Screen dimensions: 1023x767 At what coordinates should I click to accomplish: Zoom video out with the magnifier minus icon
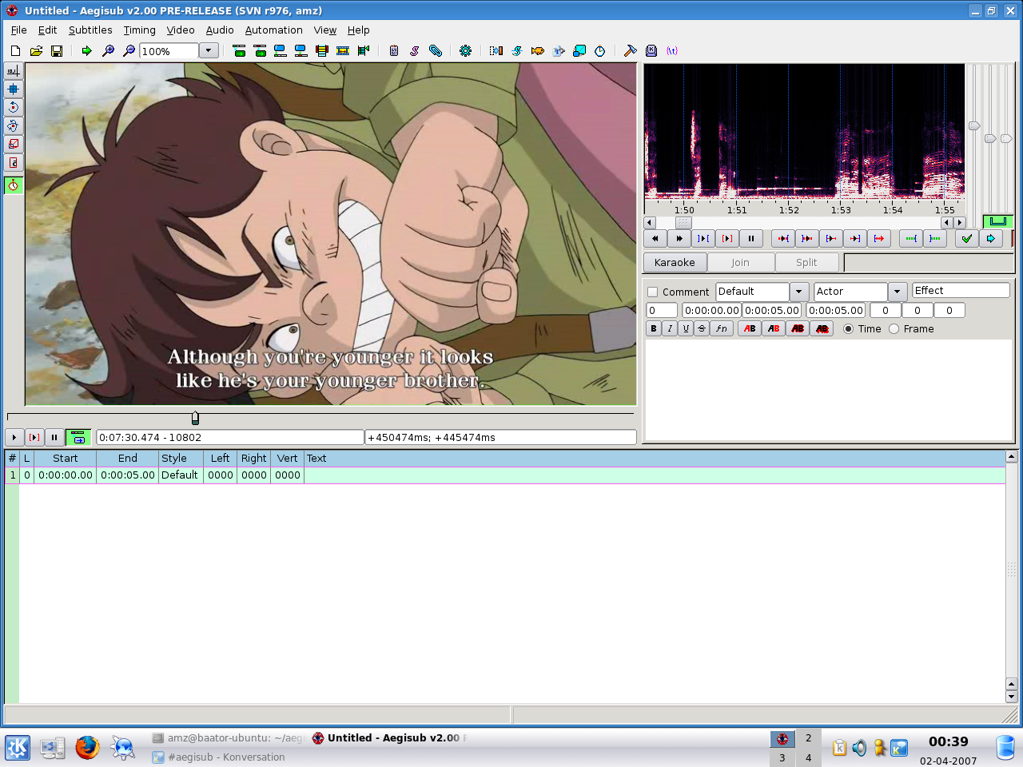pos(129,50)
